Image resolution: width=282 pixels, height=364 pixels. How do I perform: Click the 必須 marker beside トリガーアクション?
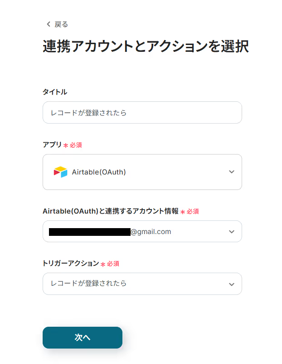(110, 264)
